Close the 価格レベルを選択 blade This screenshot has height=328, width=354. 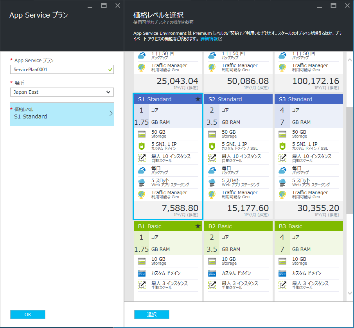[x=347, y=5]
